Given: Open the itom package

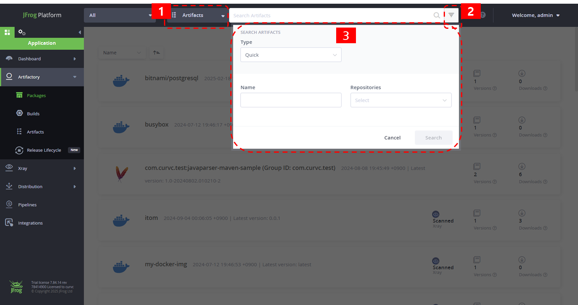Looking at the screenshot, I should (151, 218).
